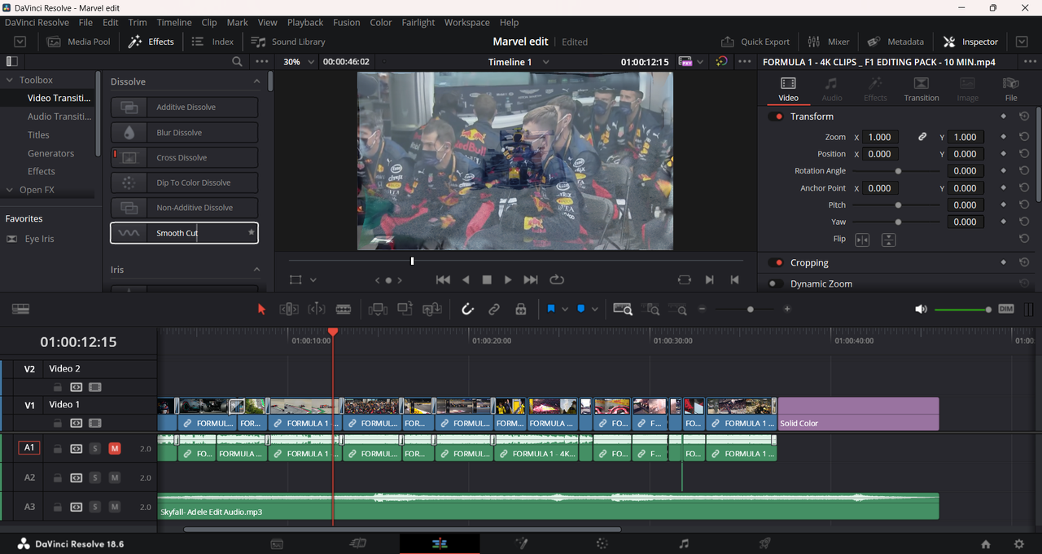Viewport: 1042px width, 554px height.
Task: Switch to the Inspector Transition tab
Action: click(921, 89)
